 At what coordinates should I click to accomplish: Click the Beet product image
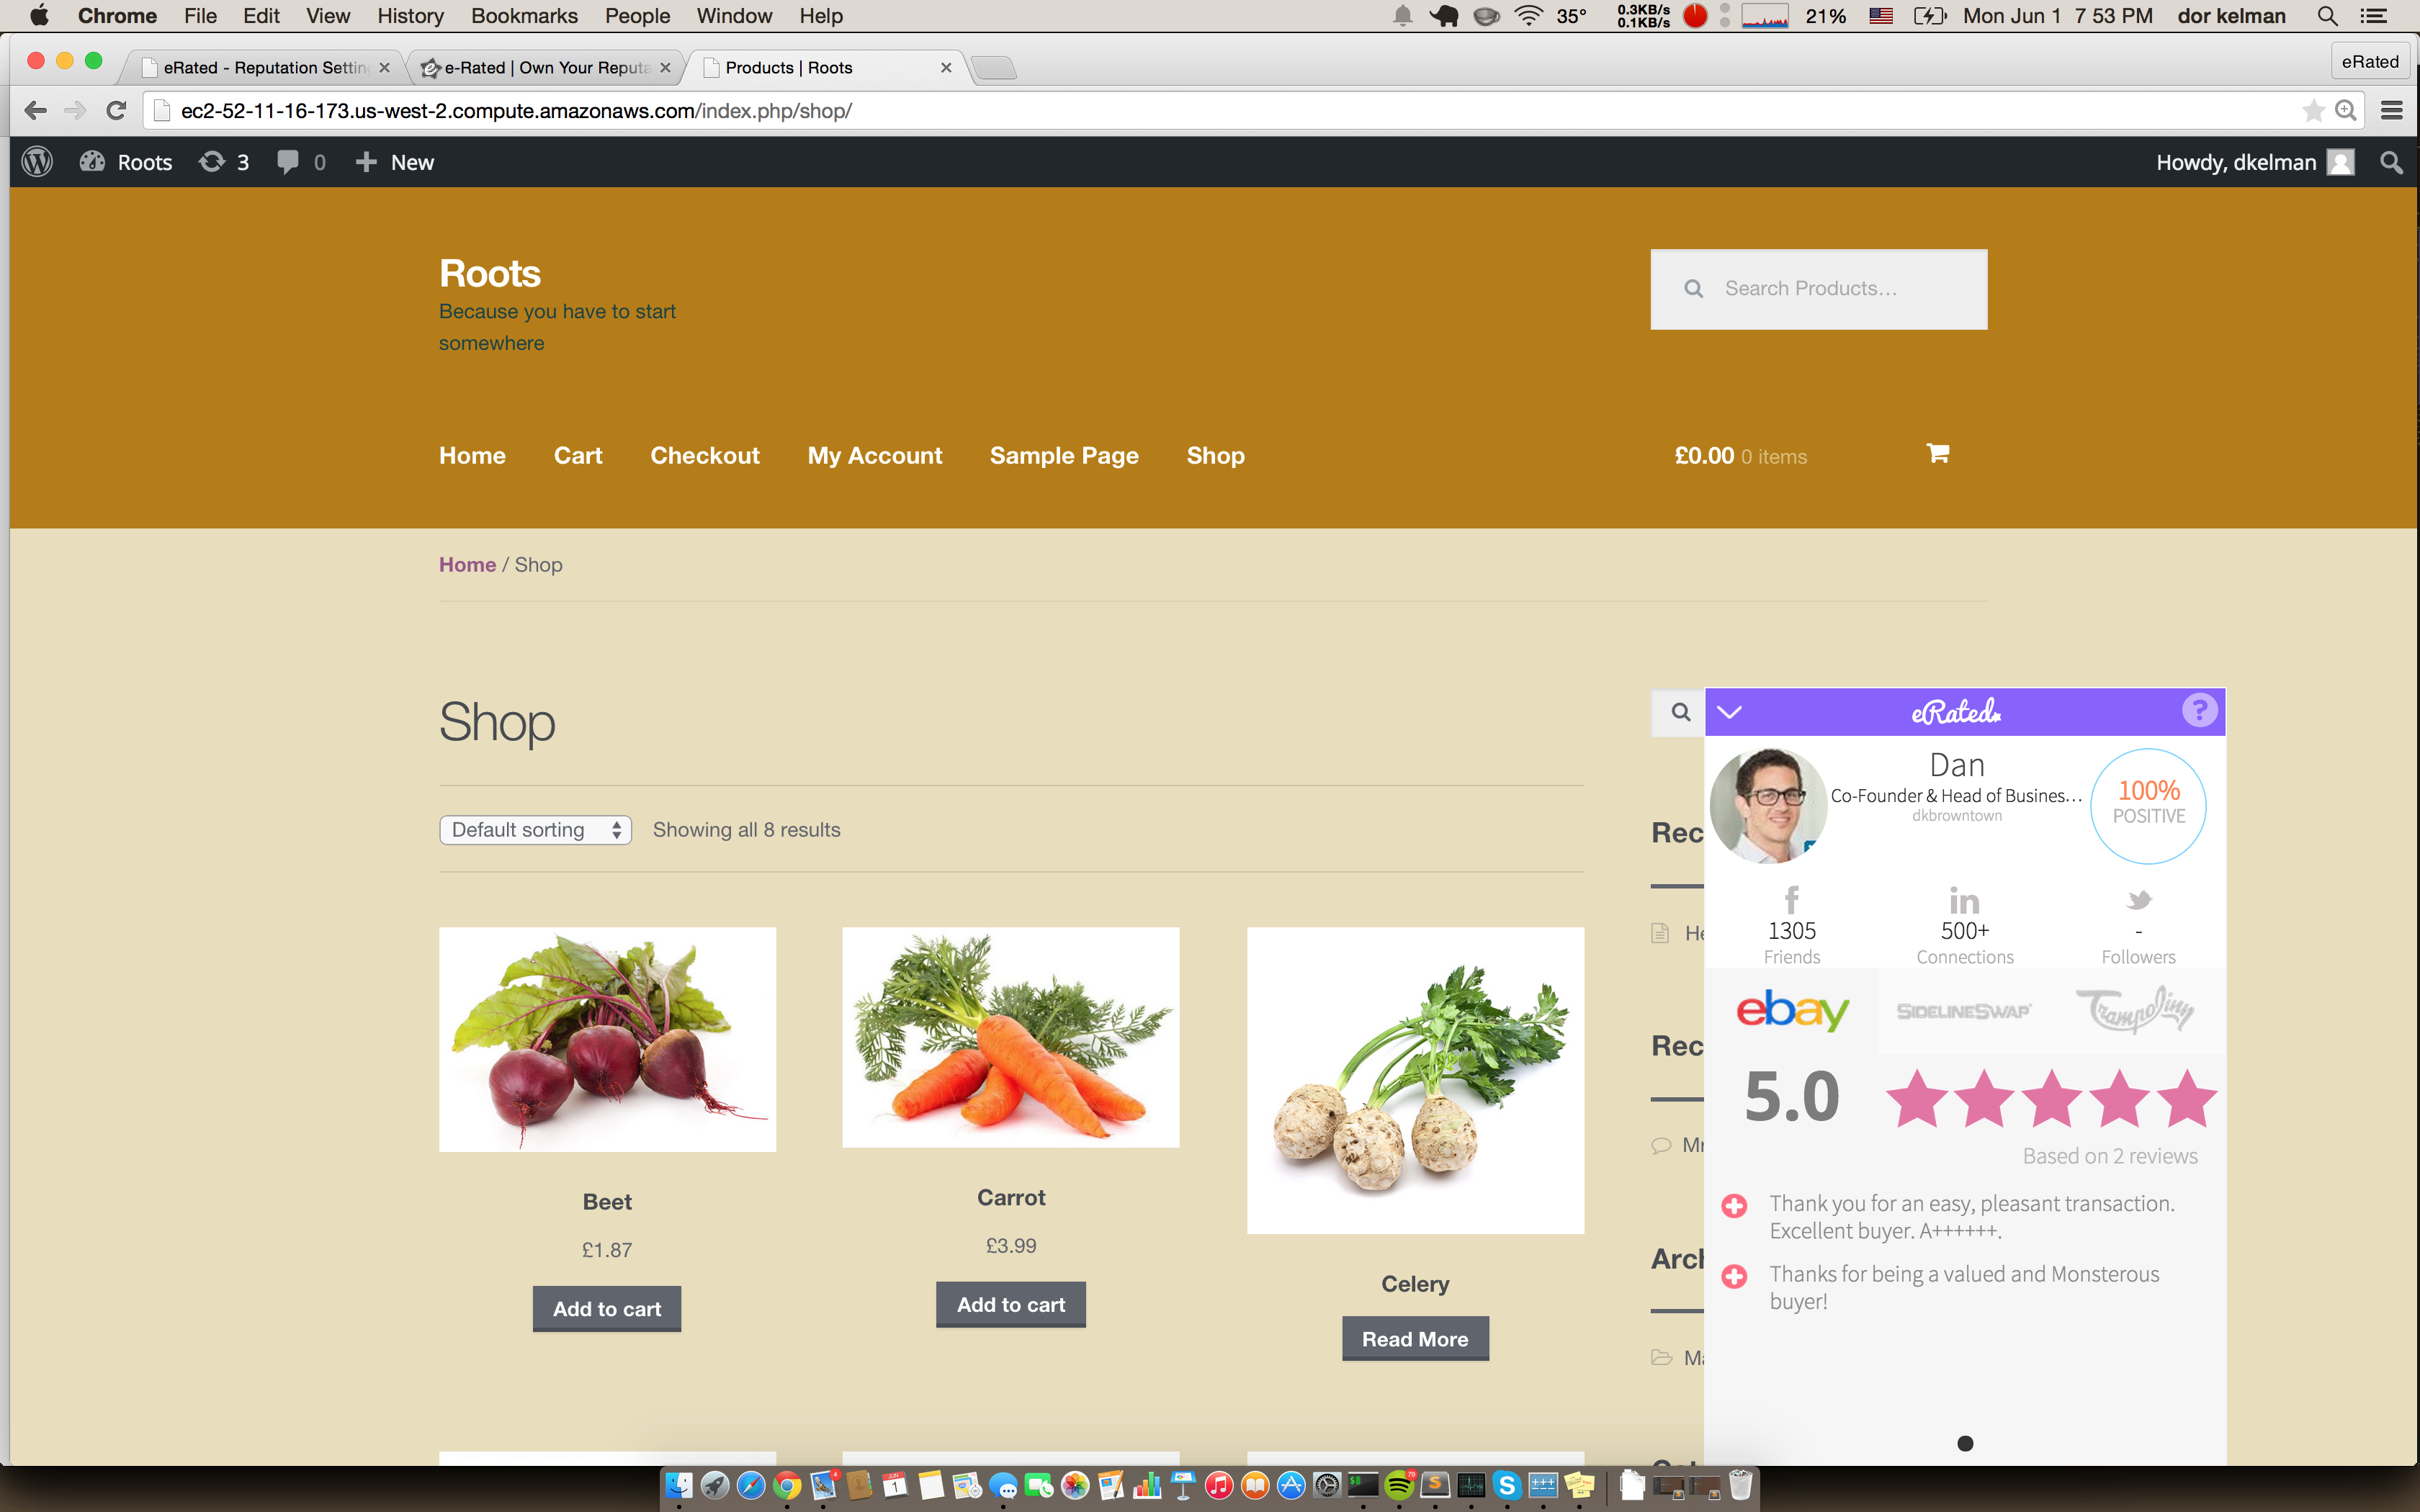click(x=607, y=1039)
